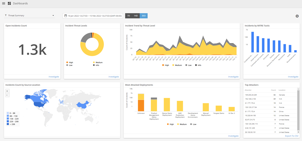Select attacker 192.168.2.105 row
The image size is (302, 141).
point(271,99)
